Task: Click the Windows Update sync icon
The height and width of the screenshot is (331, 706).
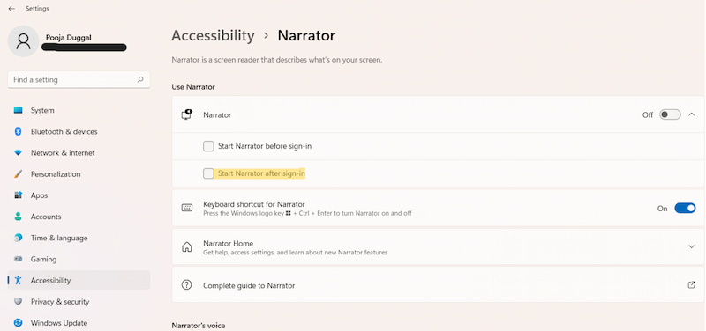Action: [18, 322]
